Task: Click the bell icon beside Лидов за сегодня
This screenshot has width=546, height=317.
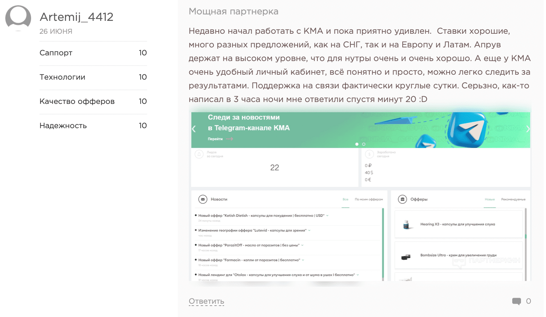Action: [x=199, y=154]
